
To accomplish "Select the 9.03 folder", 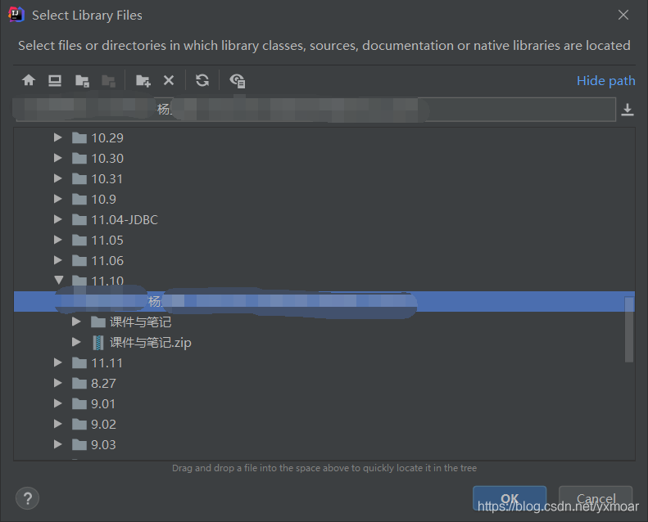I will click(94, 445).
